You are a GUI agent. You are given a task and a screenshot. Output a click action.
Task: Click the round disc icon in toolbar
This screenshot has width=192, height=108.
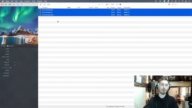pos(120,4)
